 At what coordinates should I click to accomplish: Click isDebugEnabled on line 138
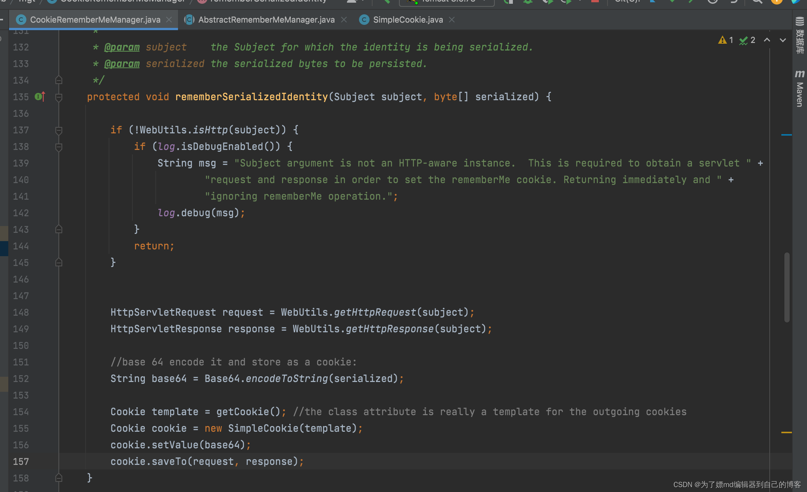tap(222, 147)
